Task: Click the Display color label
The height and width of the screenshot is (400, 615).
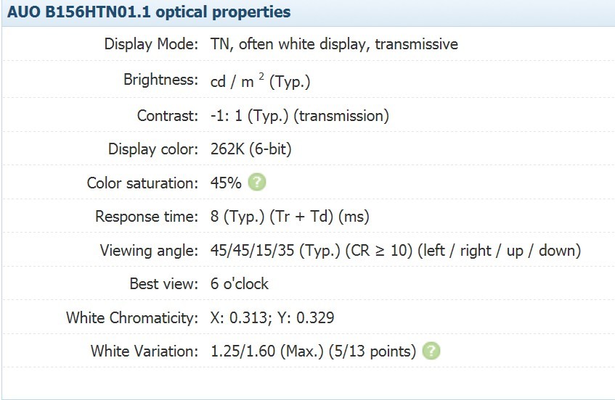Action: 153,149
